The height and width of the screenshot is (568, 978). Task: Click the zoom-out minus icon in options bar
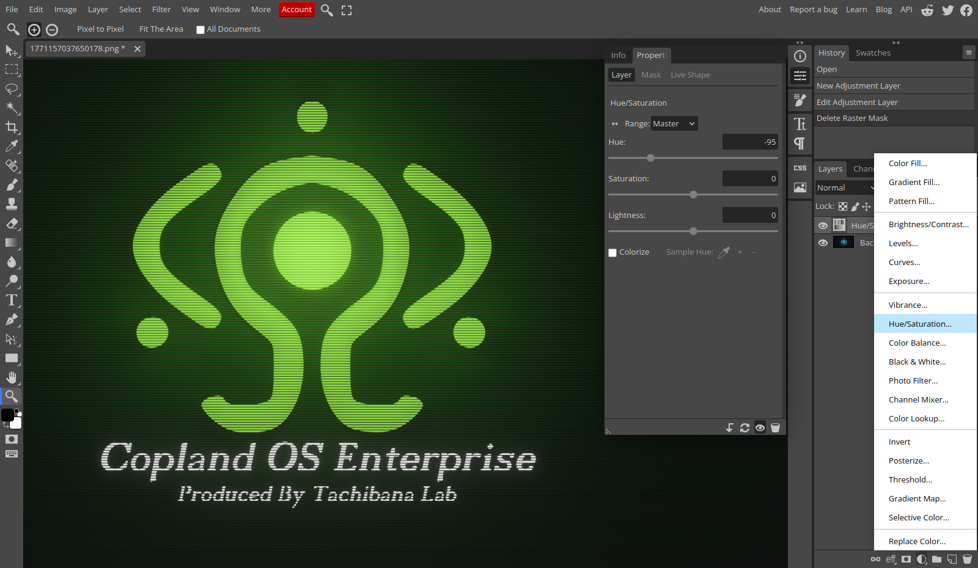pos(52,29)
